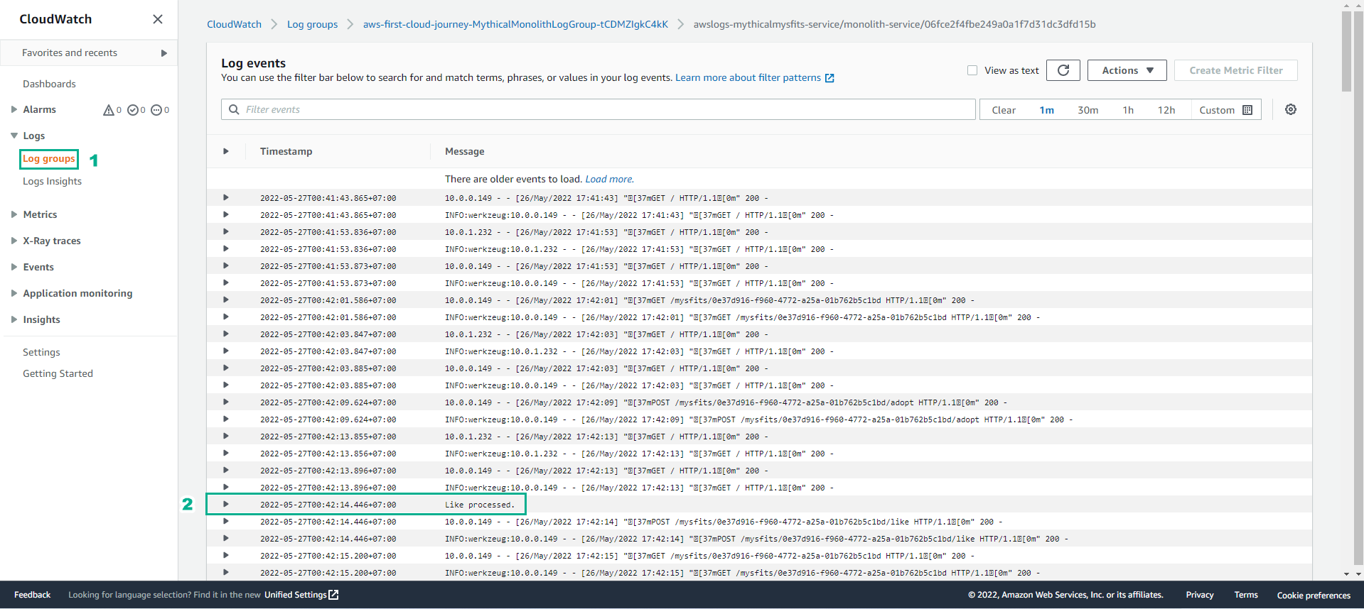Select the 12h time range
Image resolution: width=1364 pixels, height=609 pixels.
point(1166,110)
